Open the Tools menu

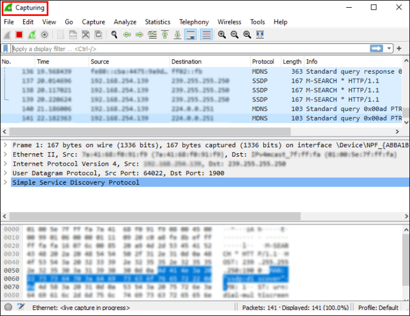pos(257,22)
